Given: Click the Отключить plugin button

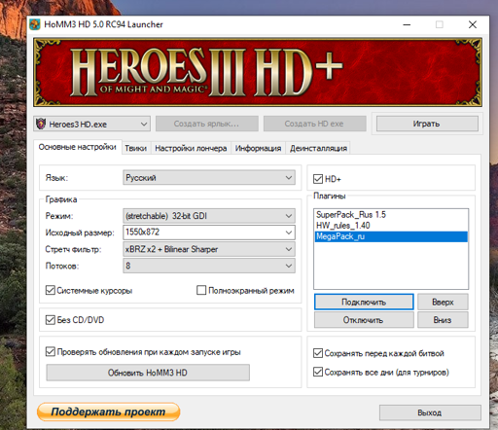Looking at the screenshot, I should (364, 320).
